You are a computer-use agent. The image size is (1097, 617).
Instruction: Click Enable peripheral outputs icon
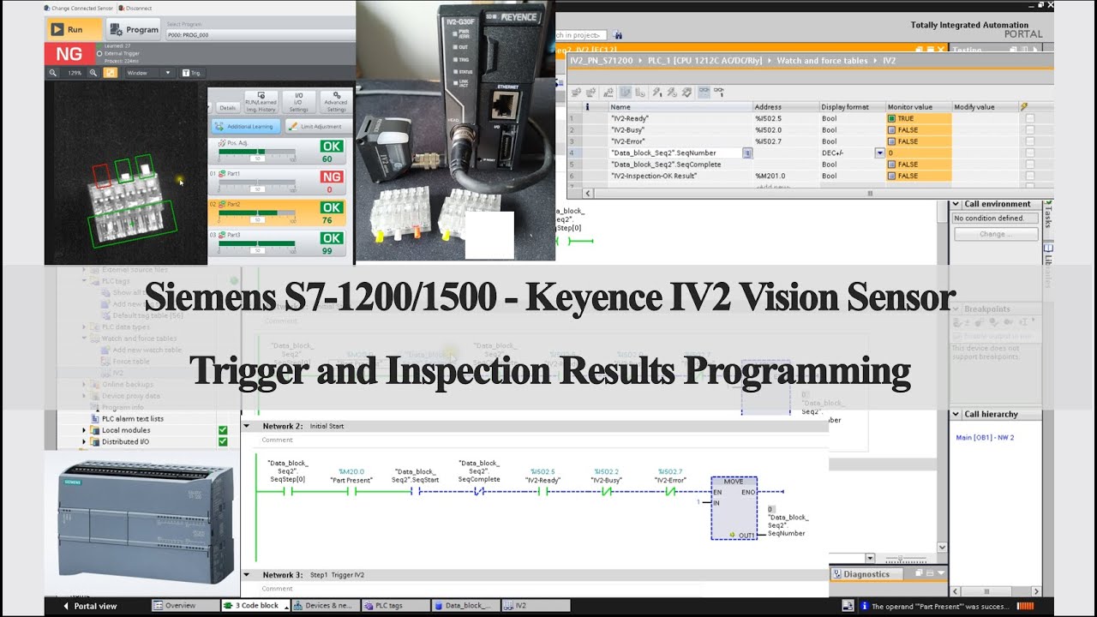click(686, 92)
